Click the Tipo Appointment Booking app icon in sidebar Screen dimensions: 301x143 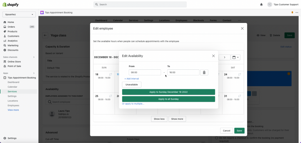5,78
